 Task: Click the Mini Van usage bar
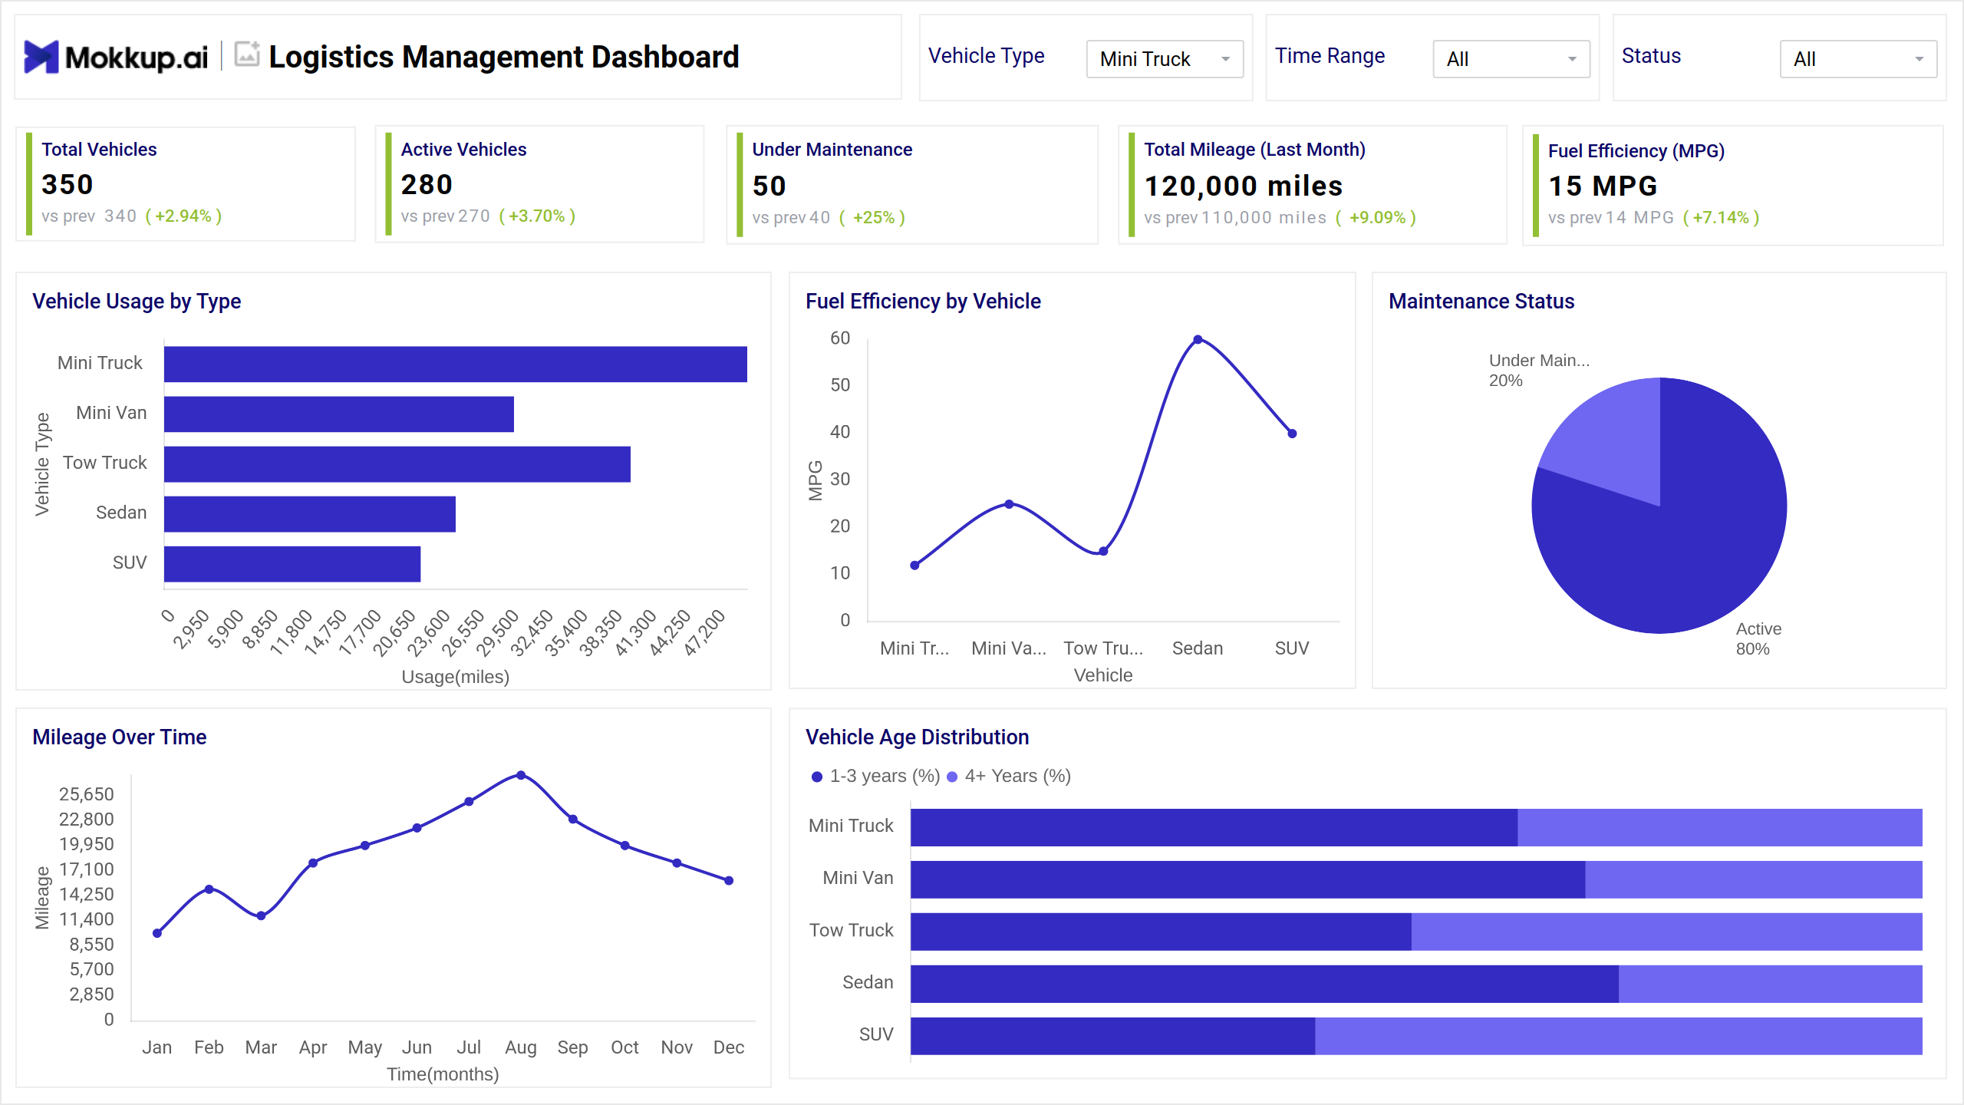click(339, 414)
